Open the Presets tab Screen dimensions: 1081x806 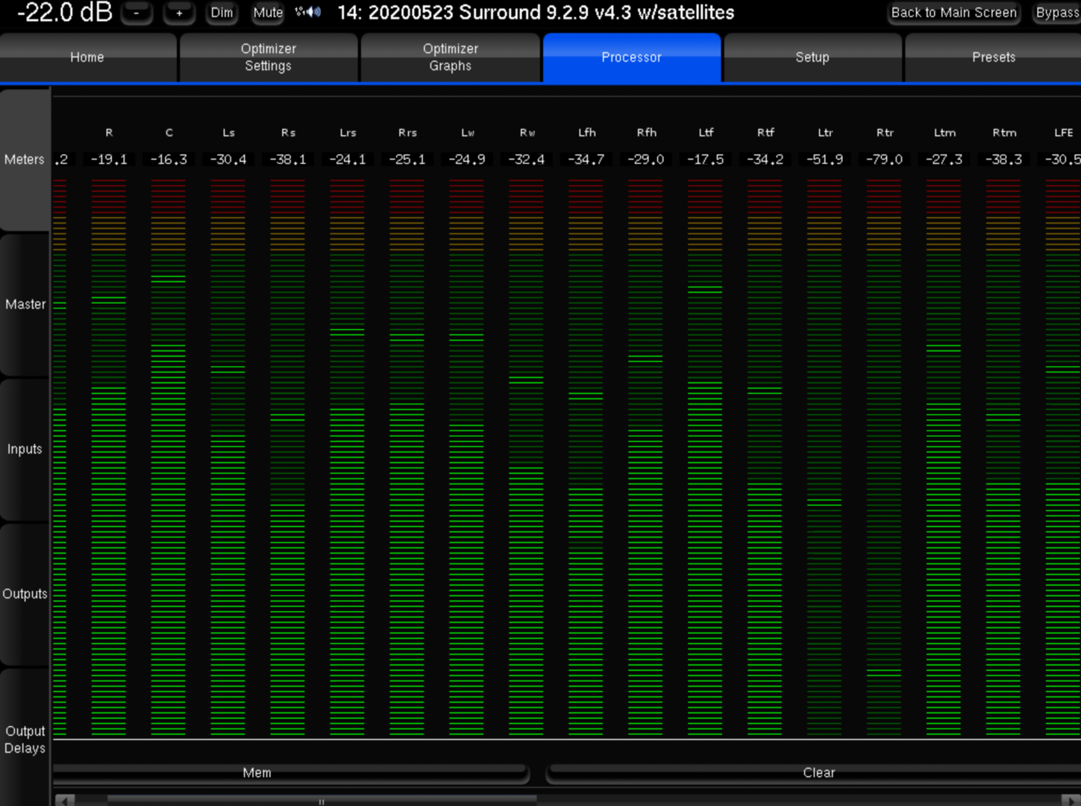click(993, 57)
